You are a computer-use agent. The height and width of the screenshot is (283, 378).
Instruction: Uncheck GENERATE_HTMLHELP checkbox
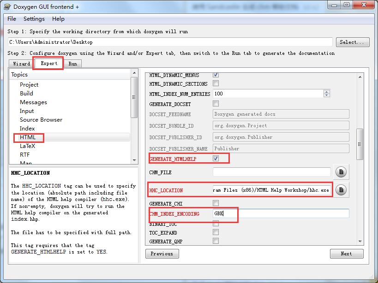click(216, 159)
